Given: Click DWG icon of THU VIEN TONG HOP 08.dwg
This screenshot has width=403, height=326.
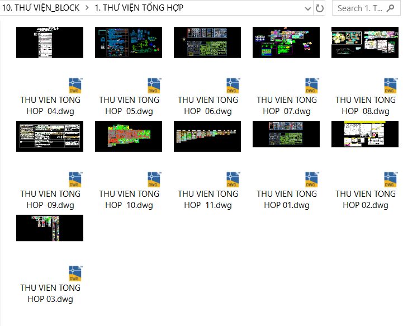Looking at the screenshot, I should tap(391, 86).
